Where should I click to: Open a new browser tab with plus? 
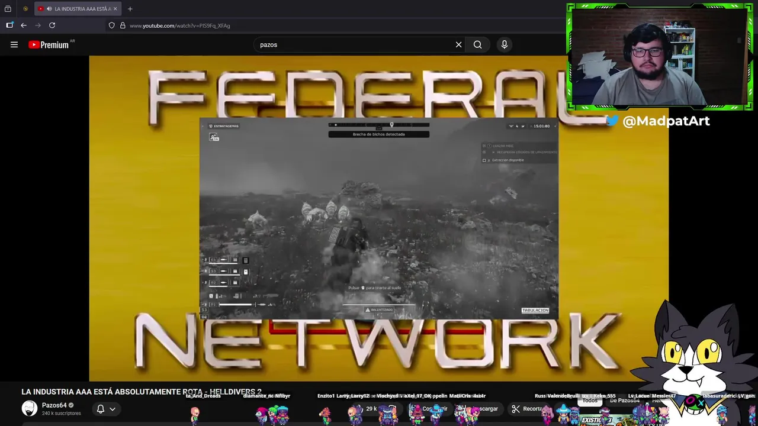coord(130,9)
